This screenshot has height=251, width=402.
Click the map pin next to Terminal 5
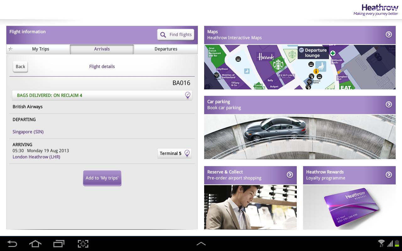187,153
